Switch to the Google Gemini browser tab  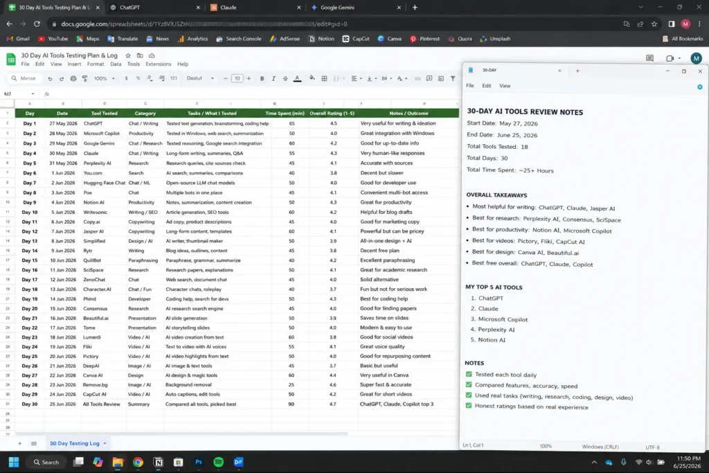356,7
